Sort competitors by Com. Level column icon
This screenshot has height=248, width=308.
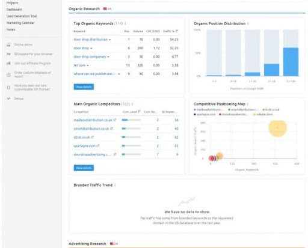click(140, 112)
